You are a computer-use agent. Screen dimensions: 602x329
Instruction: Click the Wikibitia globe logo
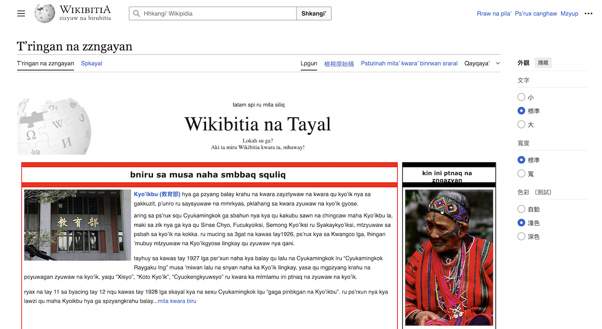tap(43, 13)
